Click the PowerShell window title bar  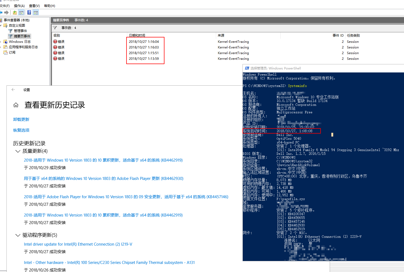tap(323, 68)
